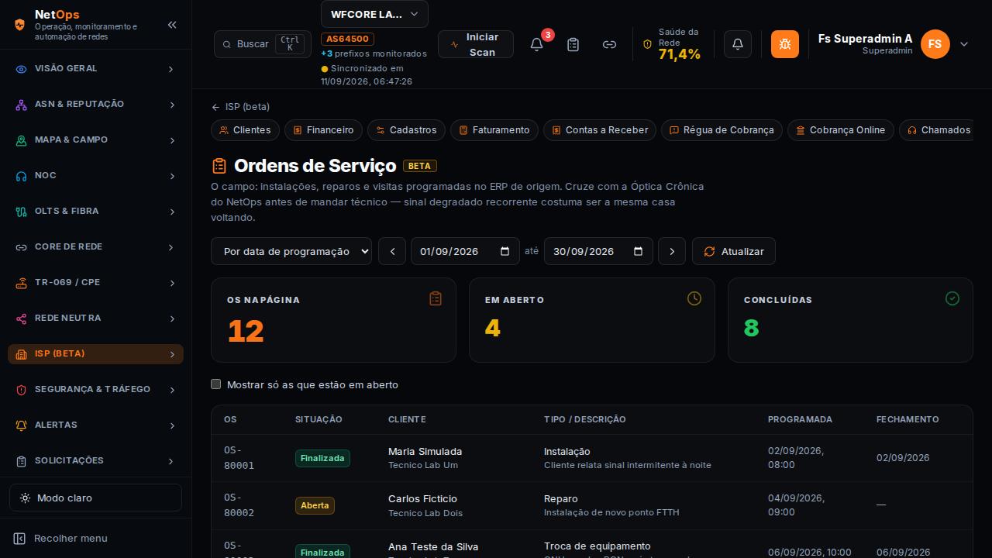Viewport: 992px width, 558px height.
Task: Collapse sidebar with double-chevron icon
Action: pyautogui.click(x=172, y=25)
